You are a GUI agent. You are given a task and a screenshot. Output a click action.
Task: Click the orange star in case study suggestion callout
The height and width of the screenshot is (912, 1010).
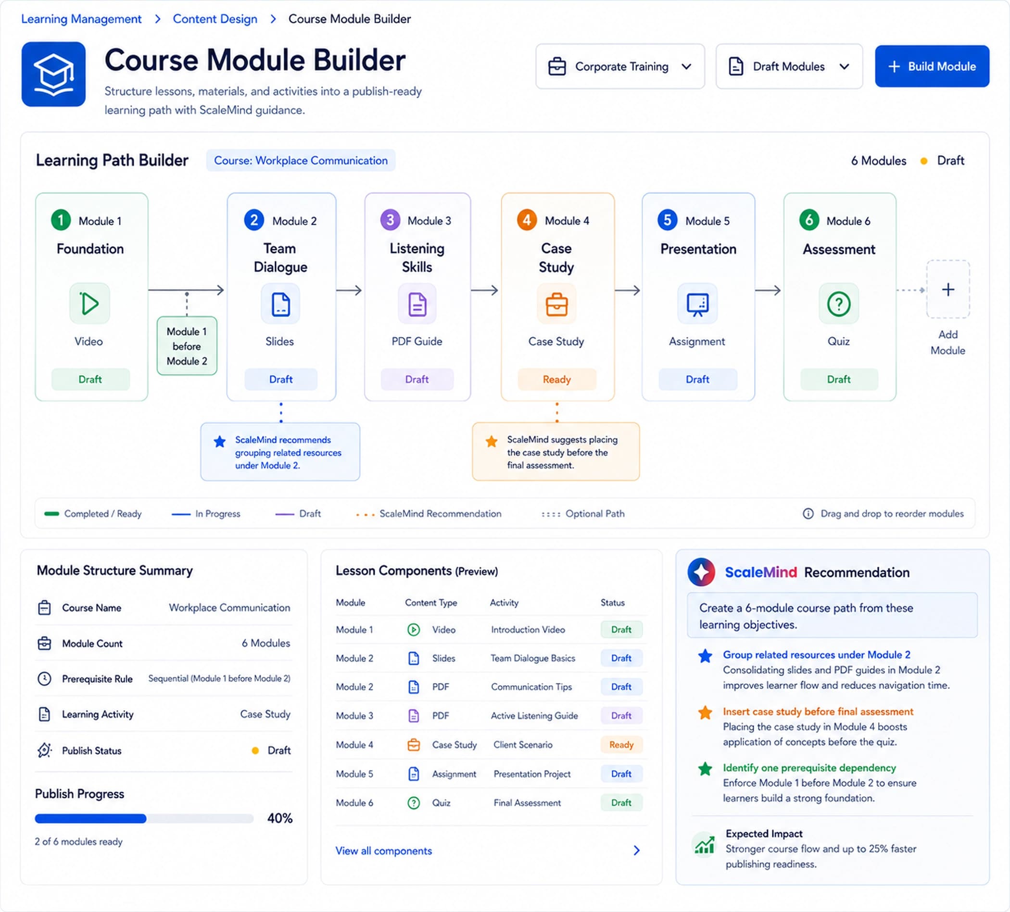pyautogui.click(x=492, y=442)
